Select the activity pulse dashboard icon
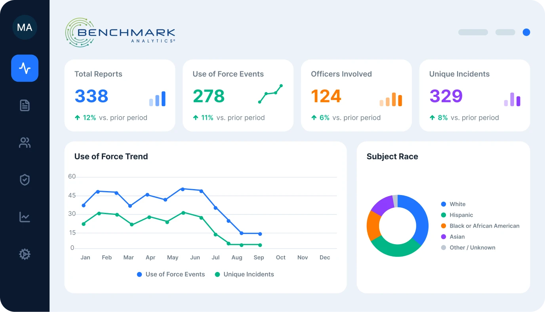 25,68
